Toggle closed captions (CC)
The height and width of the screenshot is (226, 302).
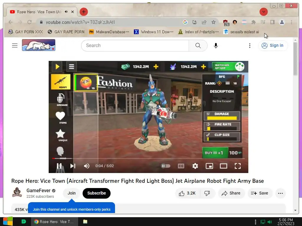coord(181,166)
